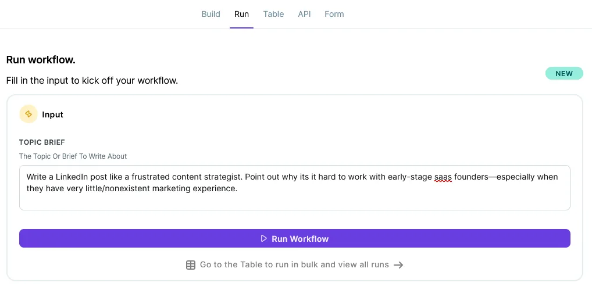The width and height of the screenshot is (592, 297).
Task: Click the 'Run workflow.' heading
Action: pos(41,60)
